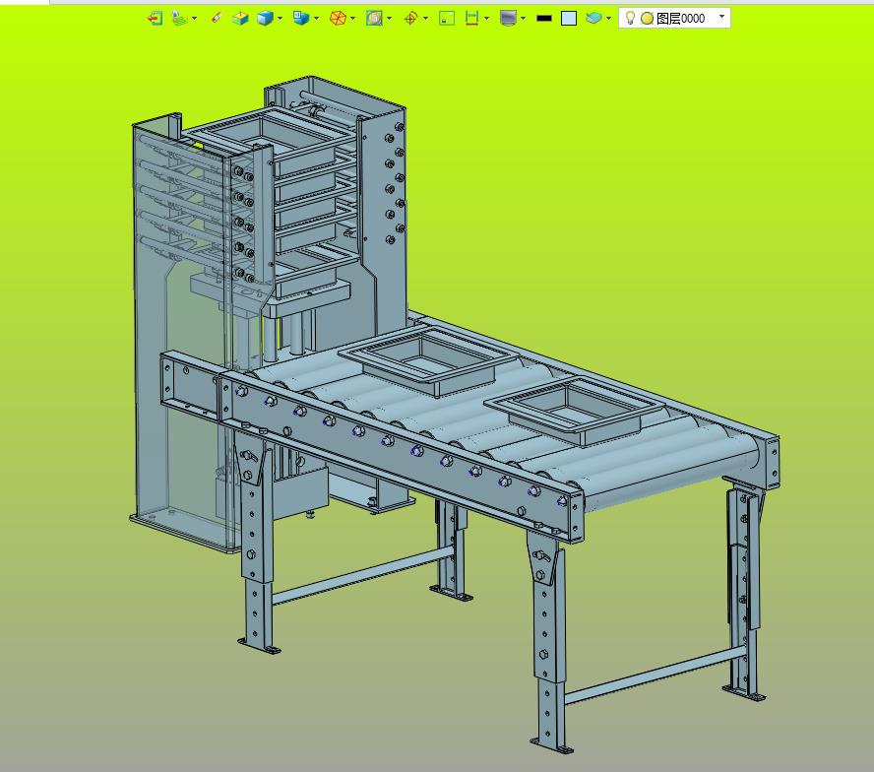The image size is (874, 772).
Task: Open dropdown arrow next to sketch plane icon
Action: click(x=194, y=19)
